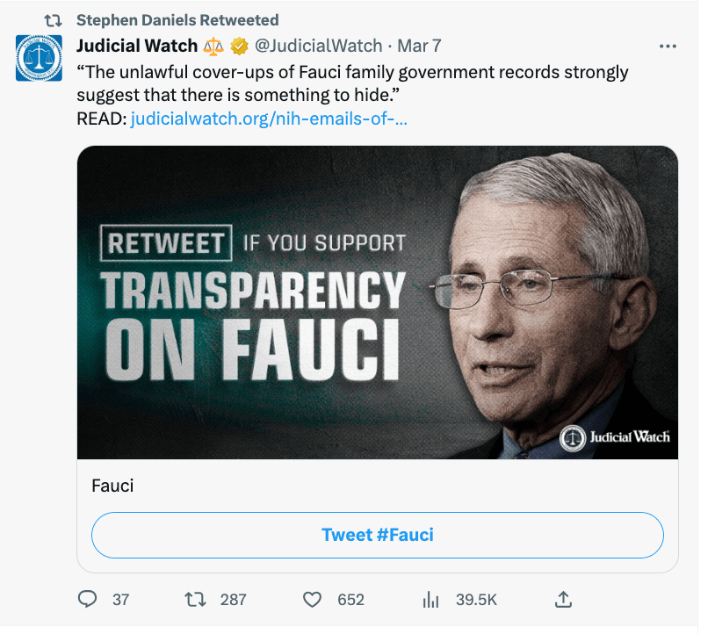Like the tweet with the heart icon
This screenshot has width=715, height=634.
tap(313, 599)
